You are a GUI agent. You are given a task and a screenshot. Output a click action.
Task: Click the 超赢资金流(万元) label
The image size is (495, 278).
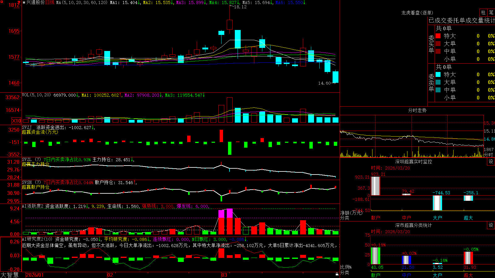pyautogui.click(x=40, y=132)
